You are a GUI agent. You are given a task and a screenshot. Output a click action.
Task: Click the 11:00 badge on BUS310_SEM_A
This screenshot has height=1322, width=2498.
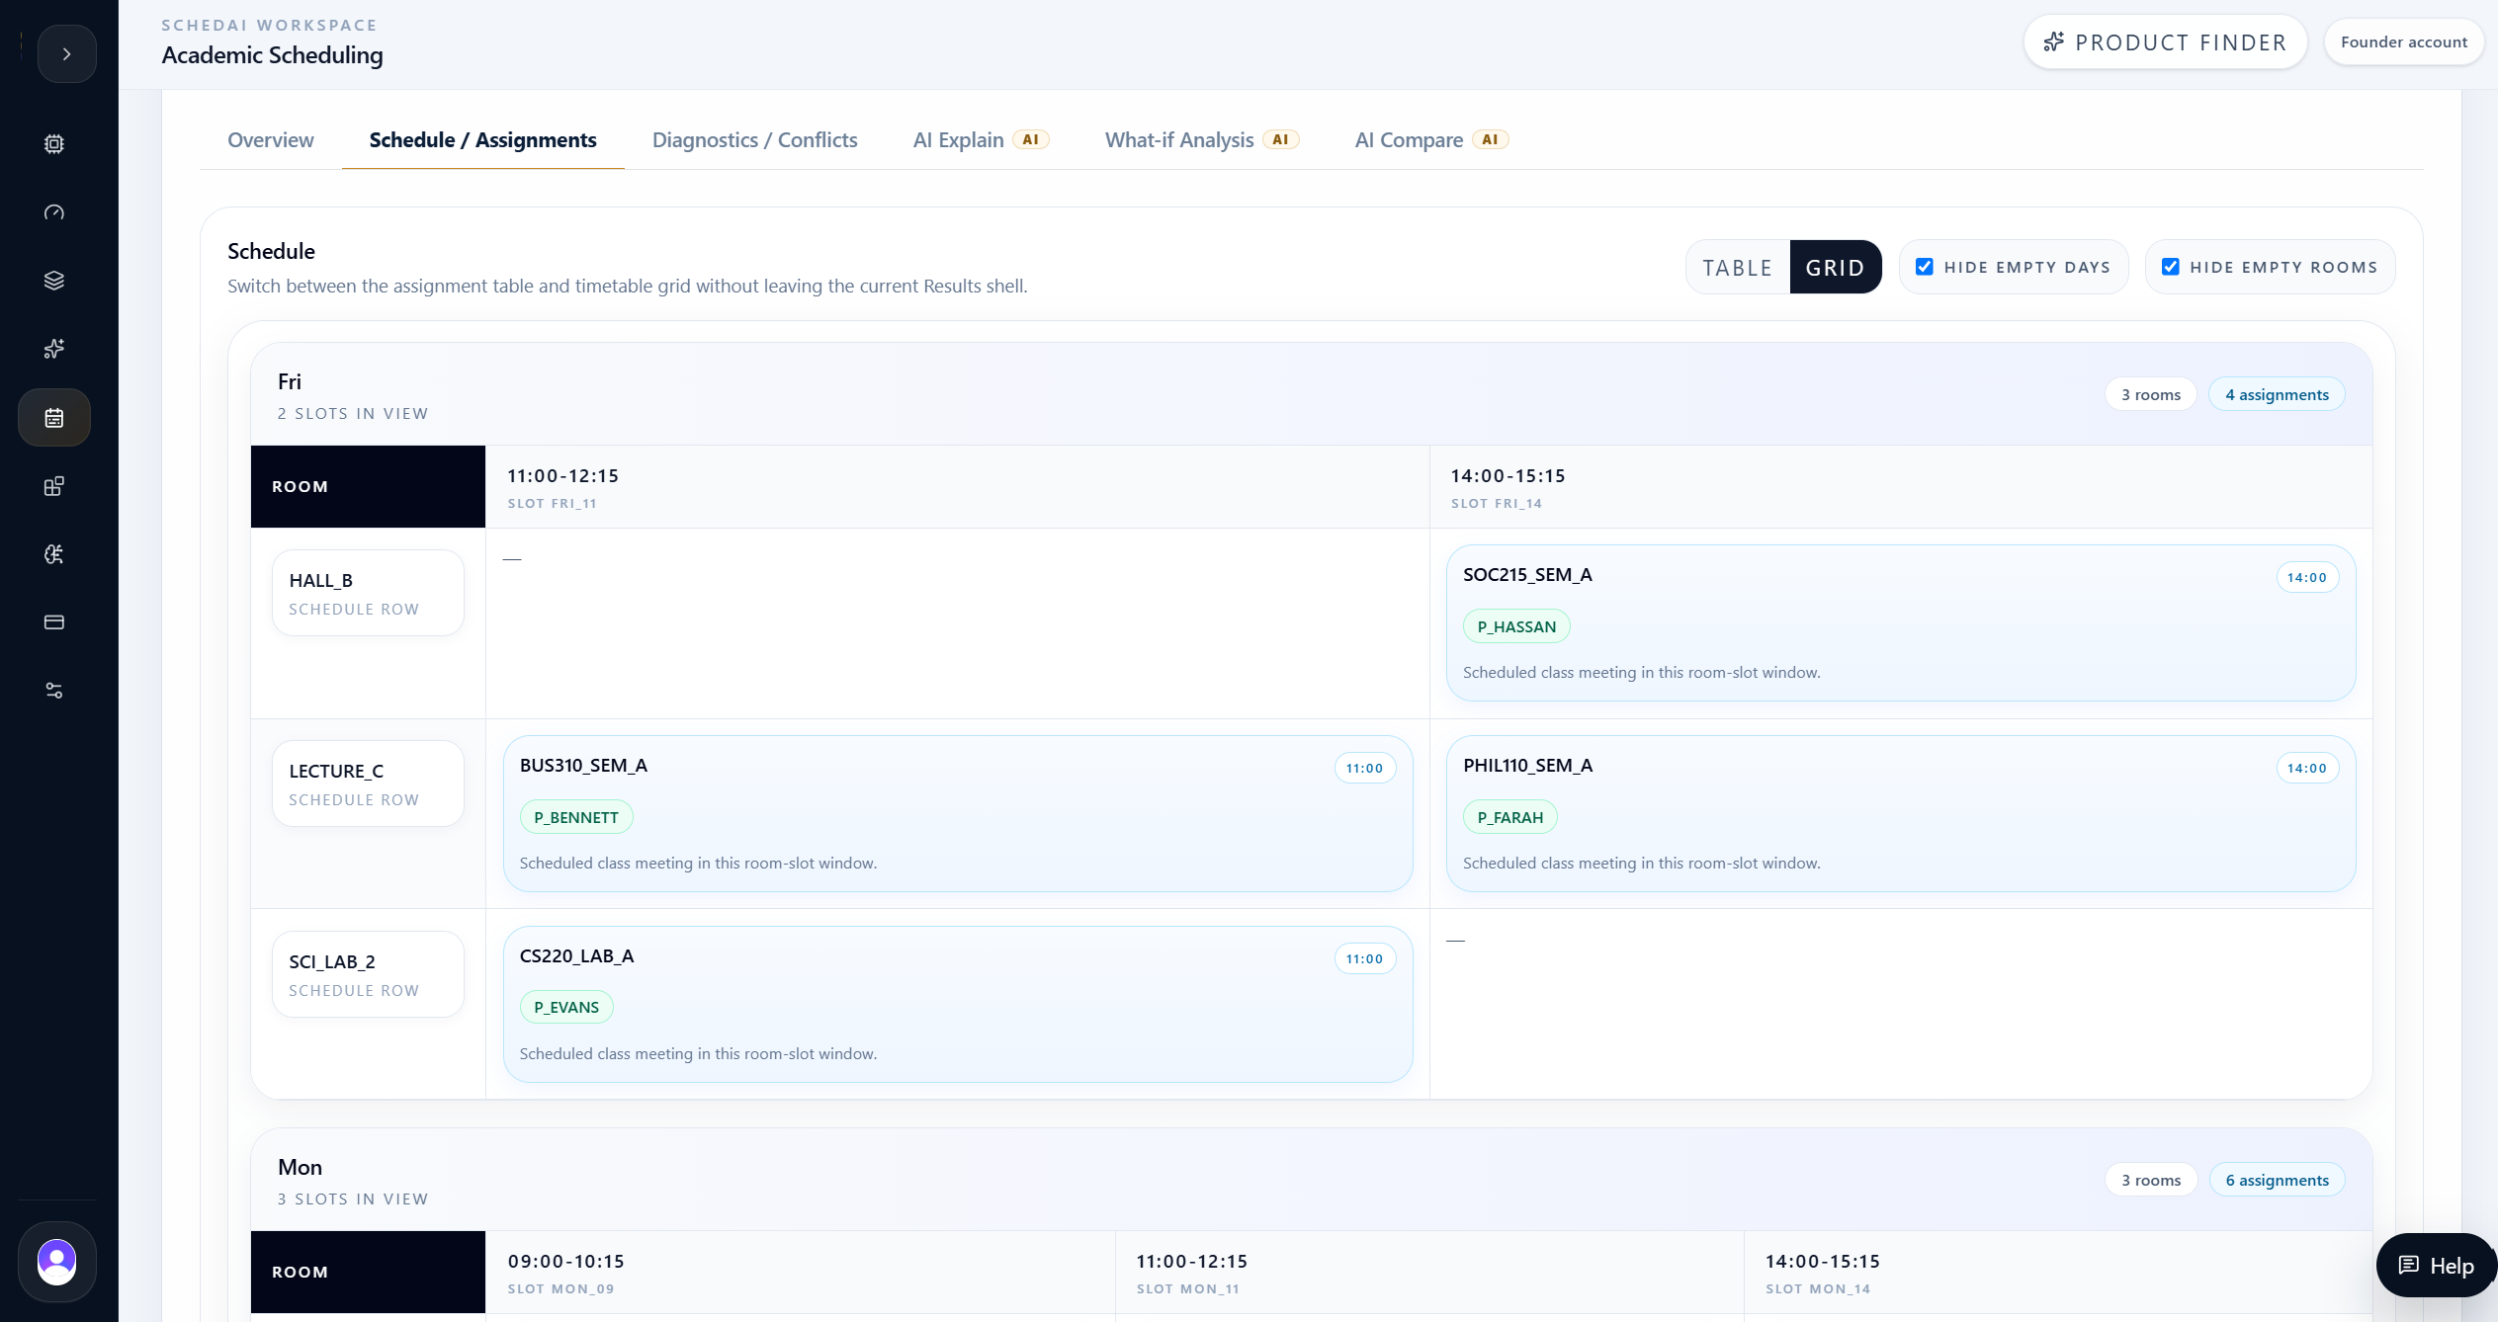[x=1364, y=768]
